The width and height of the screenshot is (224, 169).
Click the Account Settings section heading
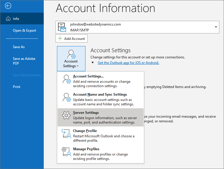click(110, 50)
